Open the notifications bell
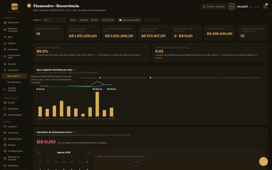This screenshot has width=272, height=170. click(x=265, y=7)
